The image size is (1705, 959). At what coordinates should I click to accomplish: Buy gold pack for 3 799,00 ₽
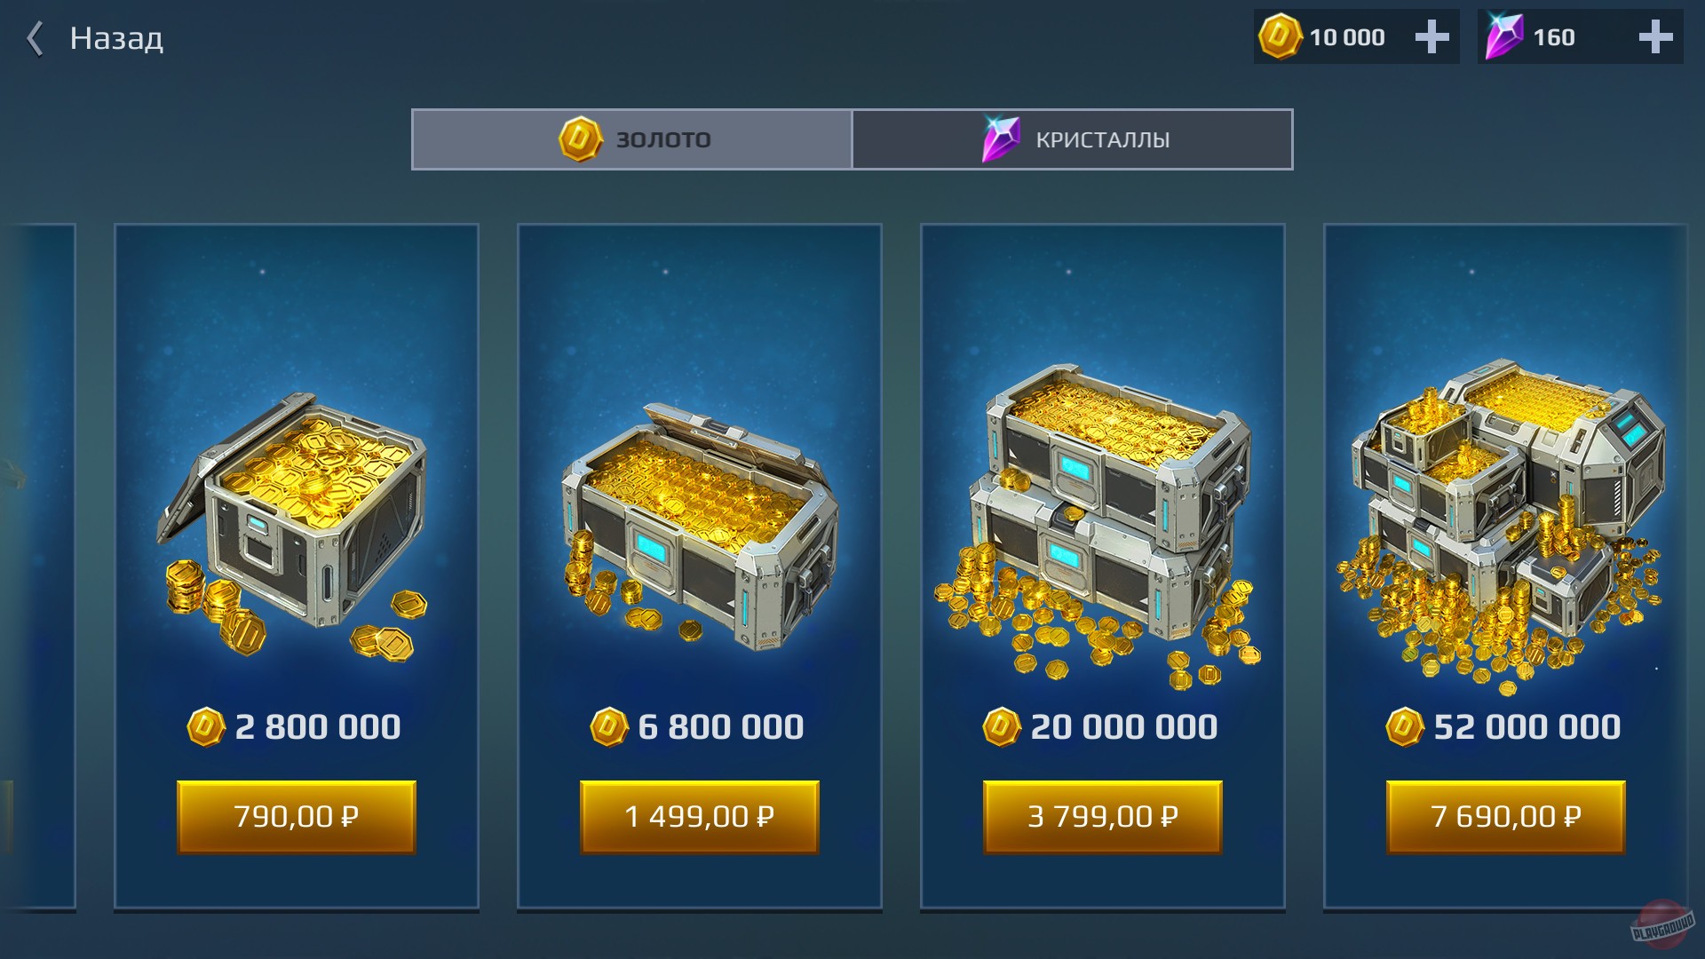tap(1103, 817)
